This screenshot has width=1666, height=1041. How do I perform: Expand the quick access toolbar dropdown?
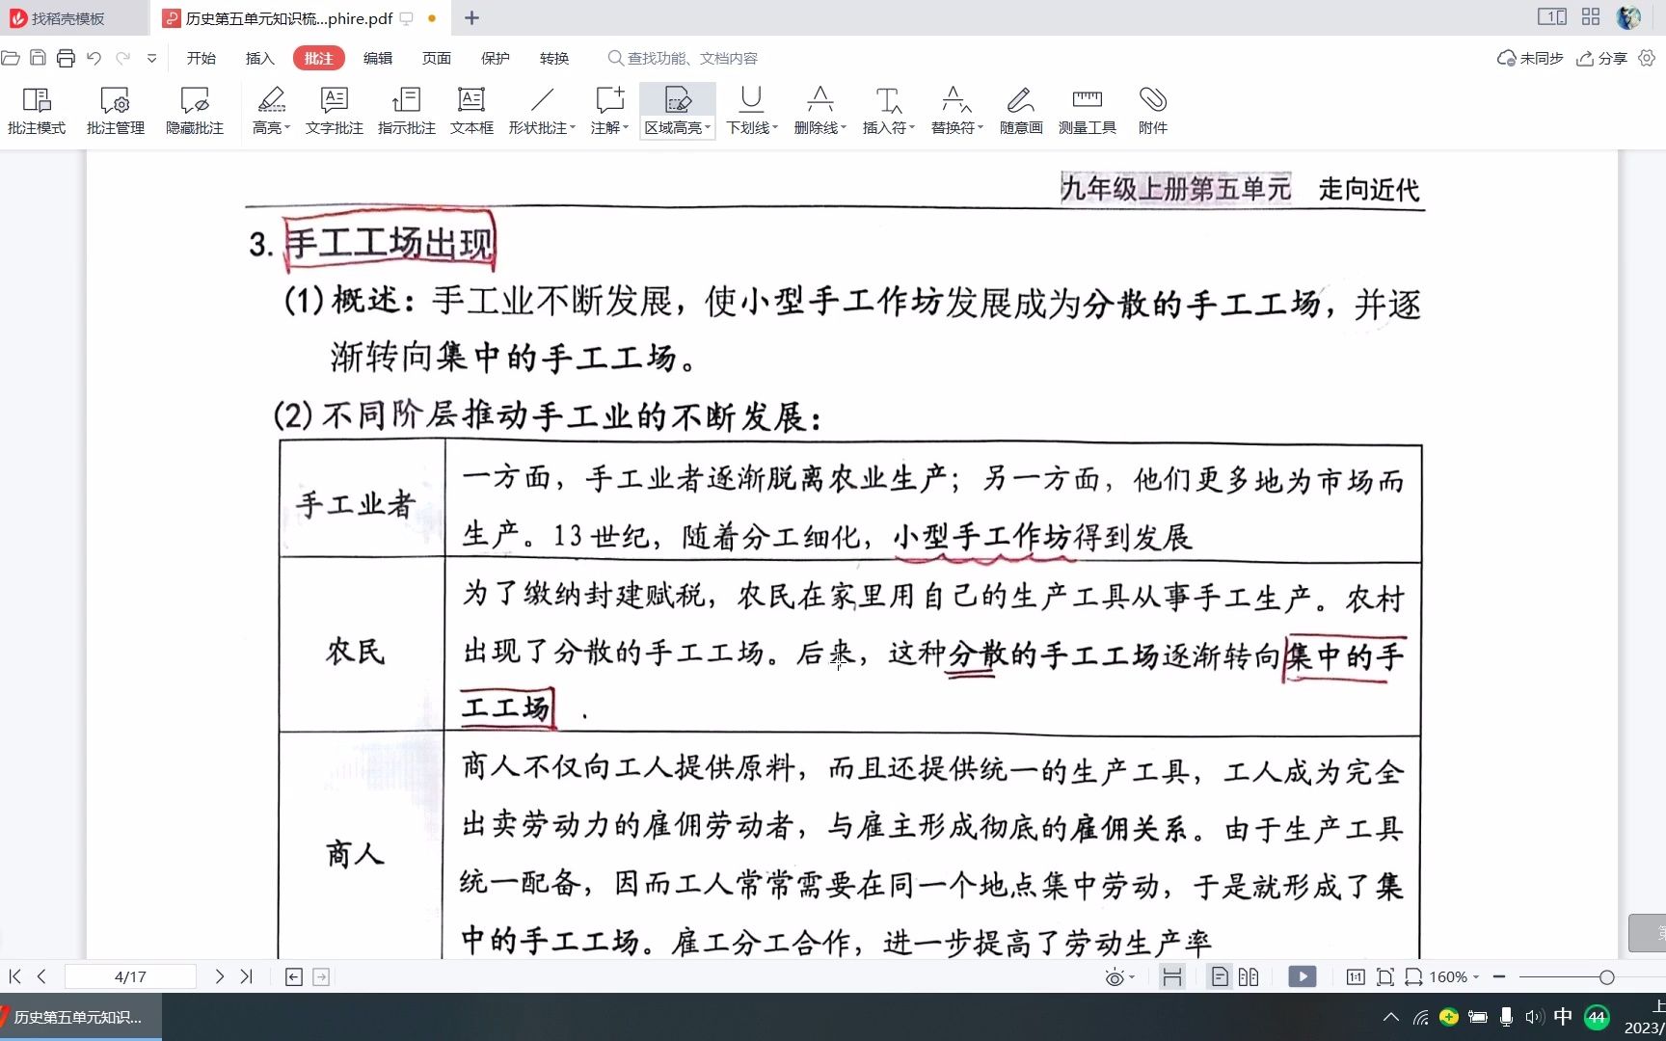[151, 58]
